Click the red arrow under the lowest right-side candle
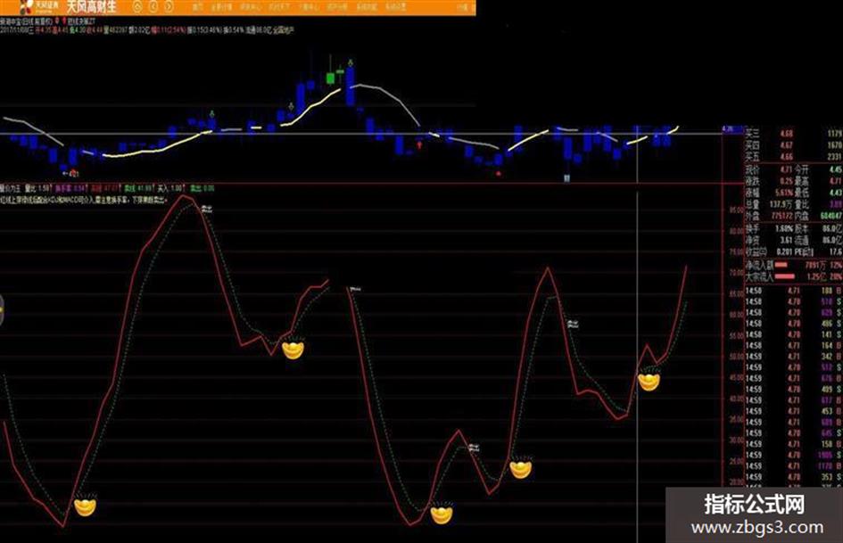 pos(499,174)
